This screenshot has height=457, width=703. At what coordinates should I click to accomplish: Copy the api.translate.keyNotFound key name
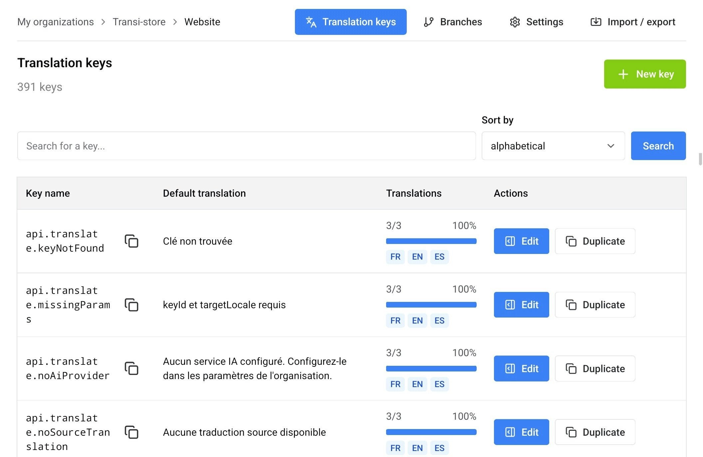tap(131, 241)
